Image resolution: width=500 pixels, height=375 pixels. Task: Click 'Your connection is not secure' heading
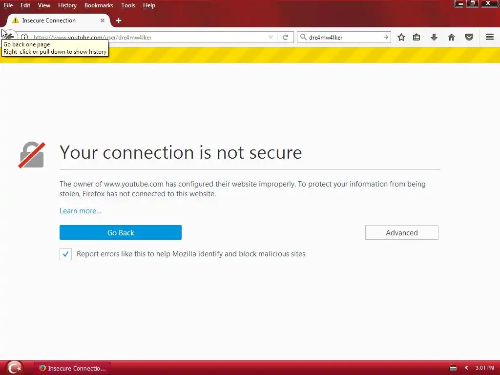pyautogui.click(x=181, y=152)
